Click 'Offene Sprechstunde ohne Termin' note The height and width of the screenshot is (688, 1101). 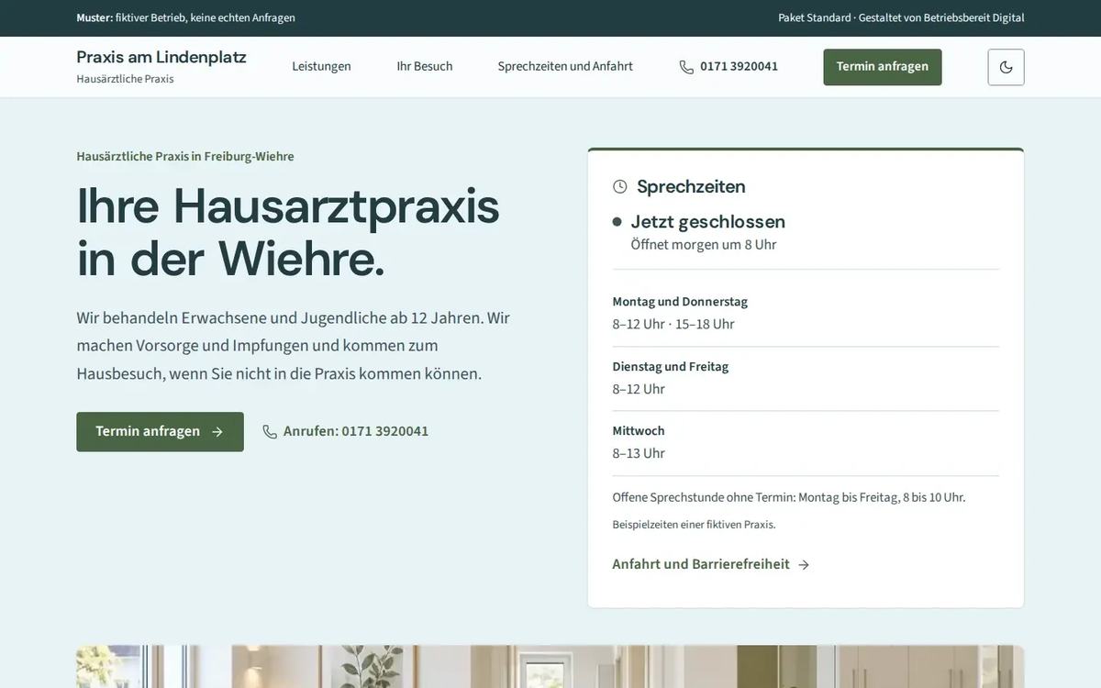[x=789, y=497]
